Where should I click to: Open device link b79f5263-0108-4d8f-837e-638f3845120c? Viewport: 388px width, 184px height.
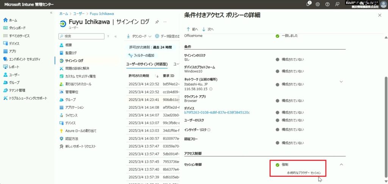(217, 113)
